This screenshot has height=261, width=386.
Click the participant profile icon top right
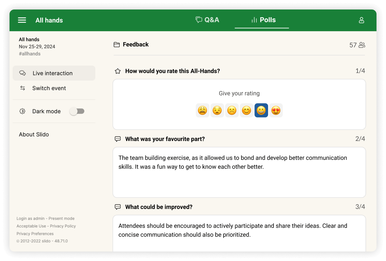pos(361,20)
